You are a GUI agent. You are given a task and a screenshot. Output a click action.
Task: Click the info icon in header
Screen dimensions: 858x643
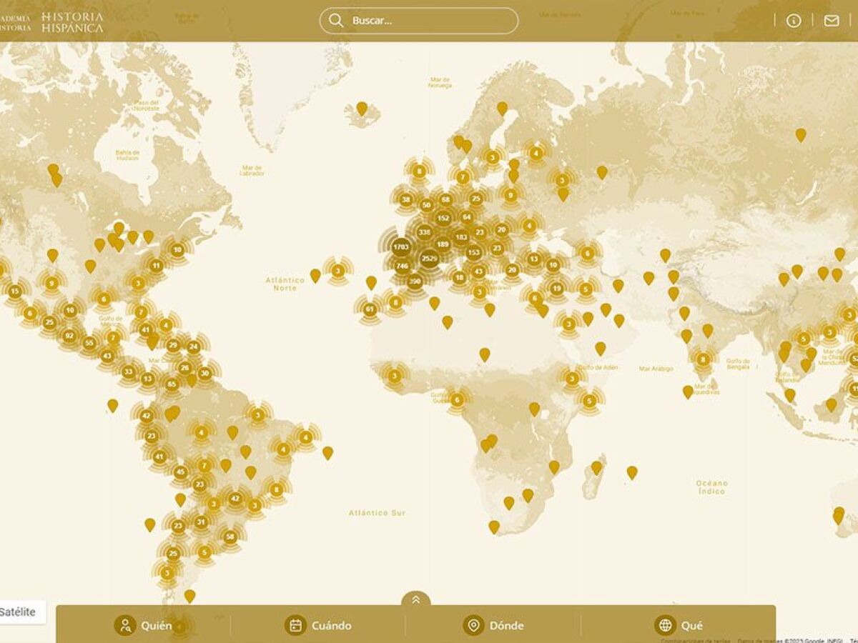click(x=793, y=21)
